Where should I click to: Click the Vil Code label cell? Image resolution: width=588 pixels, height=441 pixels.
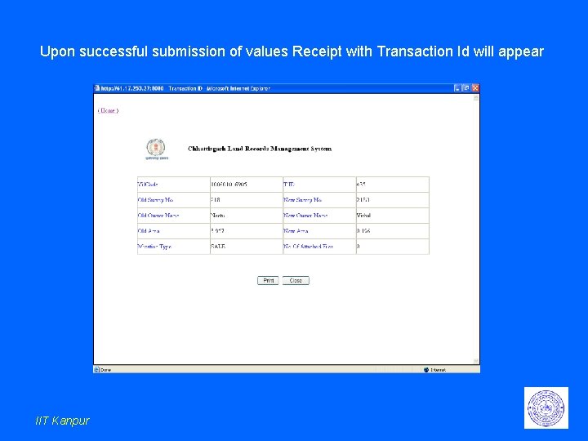point(174,185)
